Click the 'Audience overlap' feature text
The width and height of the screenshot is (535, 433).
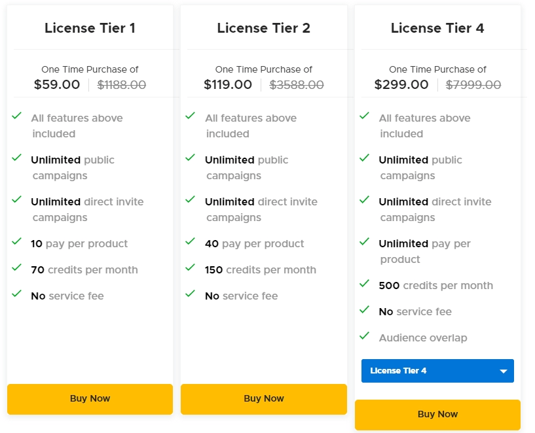click(422, 338)
